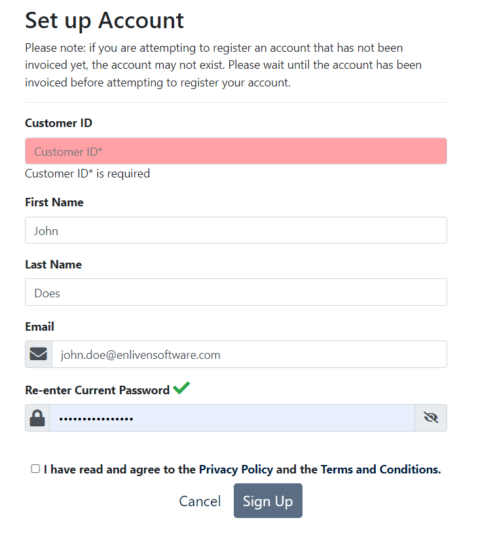Screen dimensions: 478x537
Task: Click the Last Name label
Action: [x=54, y=265]
